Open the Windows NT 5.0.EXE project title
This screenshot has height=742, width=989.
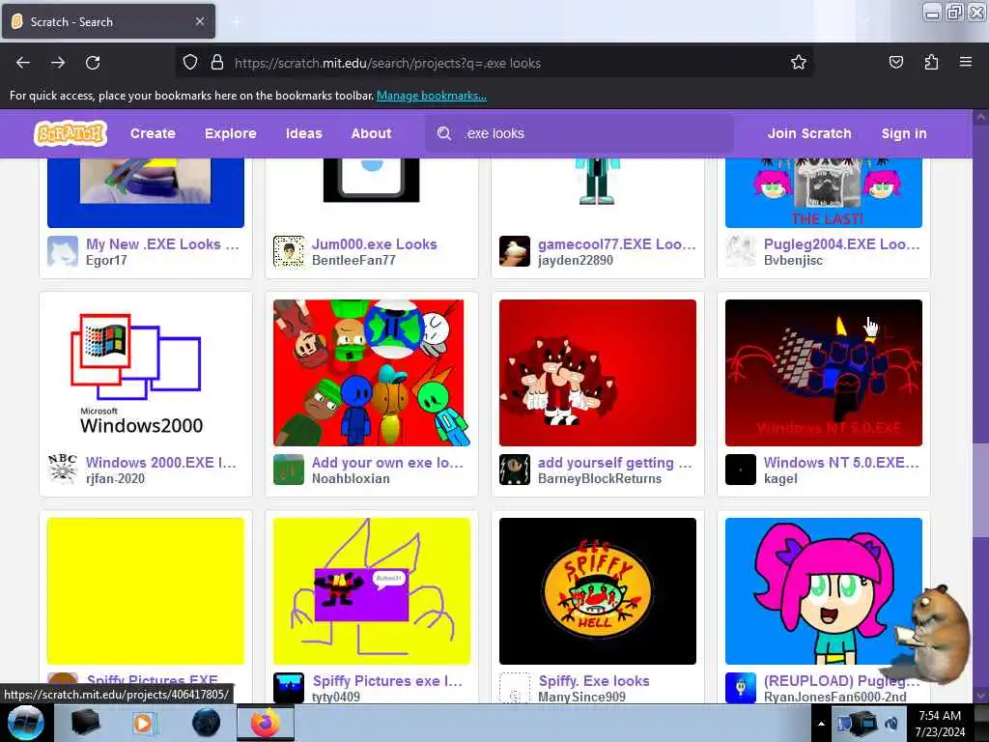(x=841, y=463)
